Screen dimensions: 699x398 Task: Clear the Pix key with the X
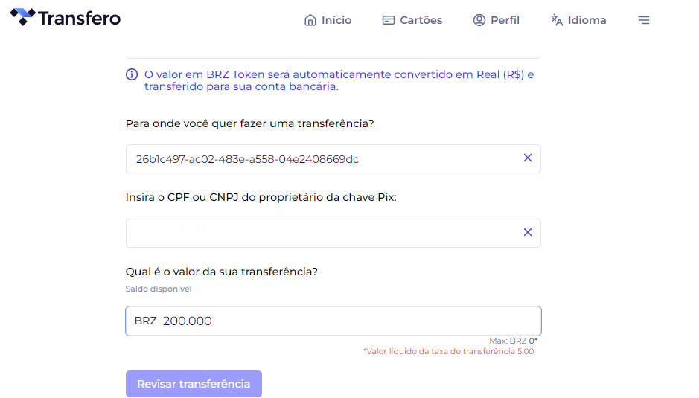[x=527, y=158]
